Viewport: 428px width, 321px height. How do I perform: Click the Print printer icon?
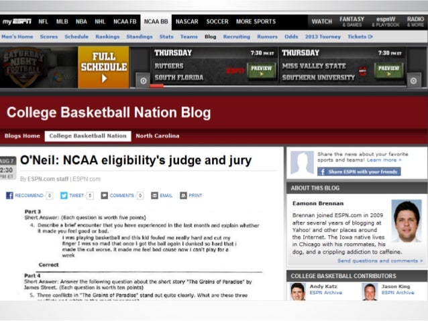pos(183,195)
